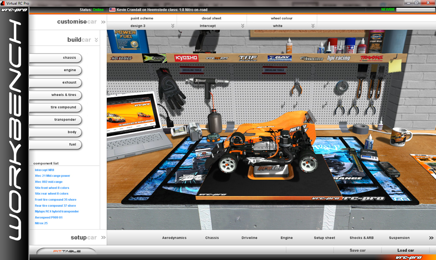
Task: Select Intercept NR8 in component list
Action: tap(44, 170)
